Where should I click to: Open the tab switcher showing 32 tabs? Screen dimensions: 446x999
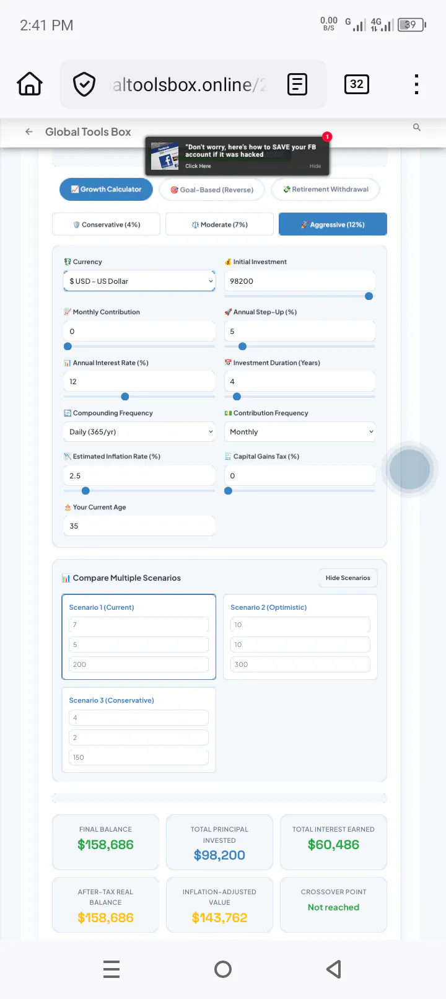357,84
